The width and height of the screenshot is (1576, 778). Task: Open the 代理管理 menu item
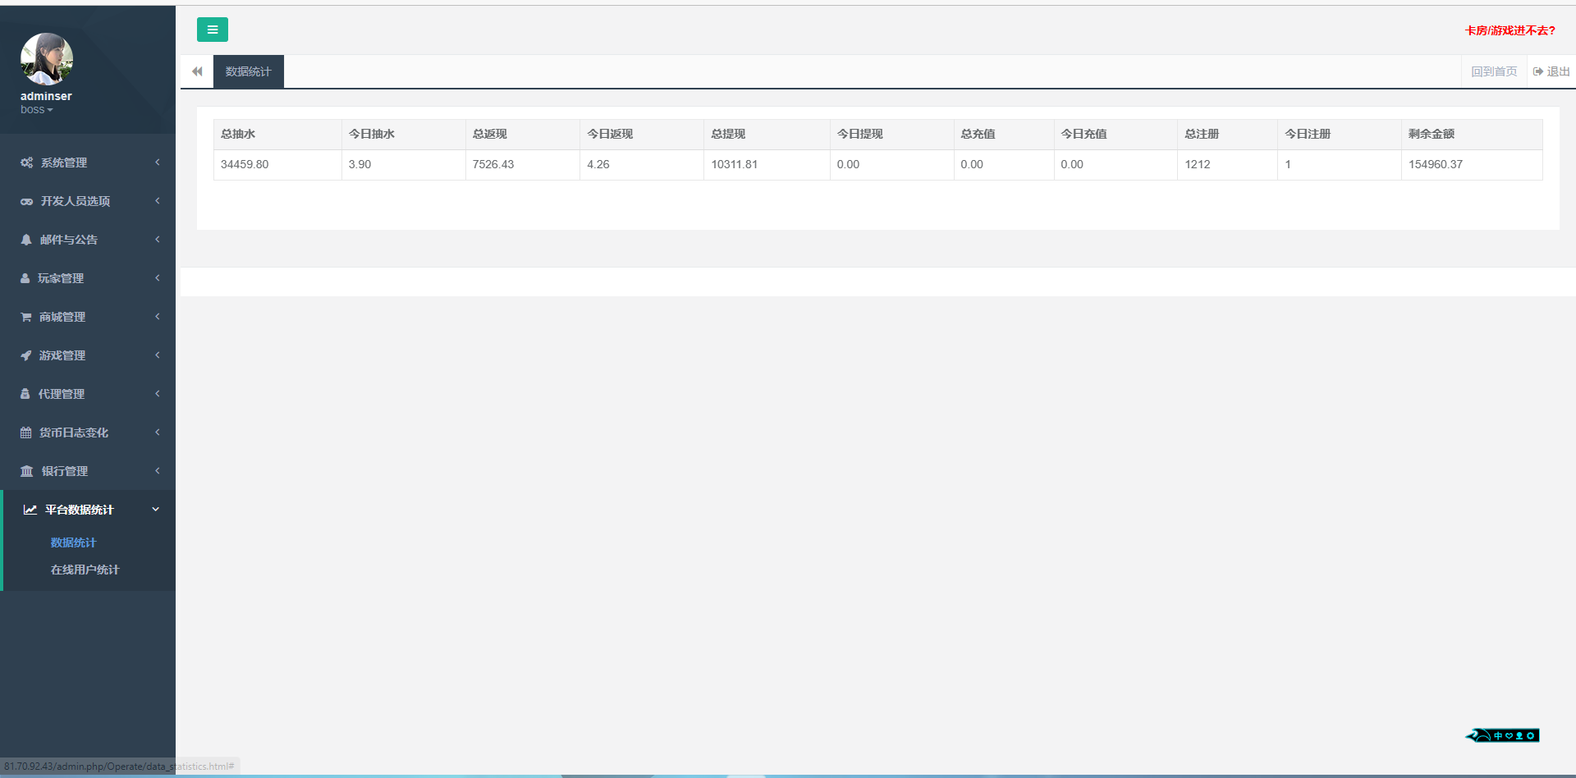click(x=88, y=394)
